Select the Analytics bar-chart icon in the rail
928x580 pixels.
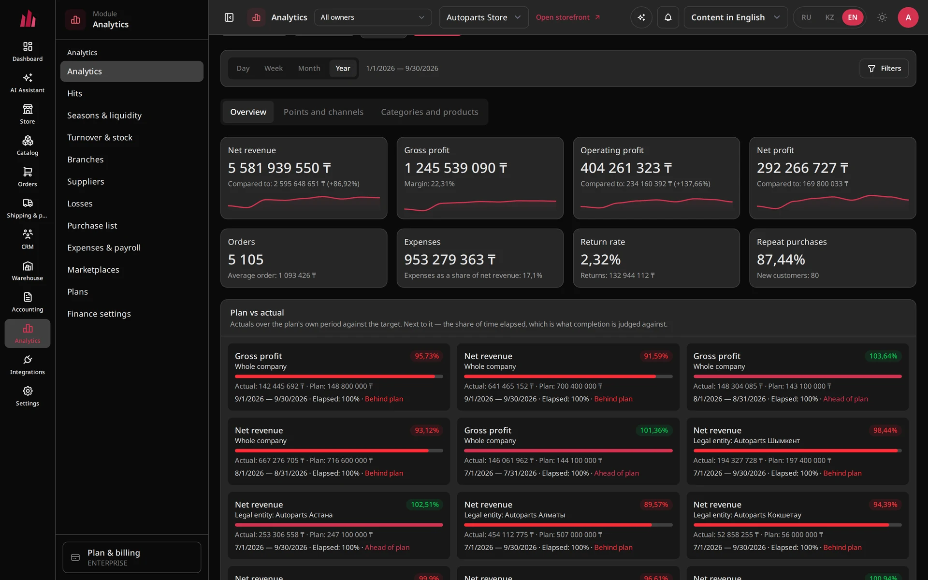[x=28, y=329]
